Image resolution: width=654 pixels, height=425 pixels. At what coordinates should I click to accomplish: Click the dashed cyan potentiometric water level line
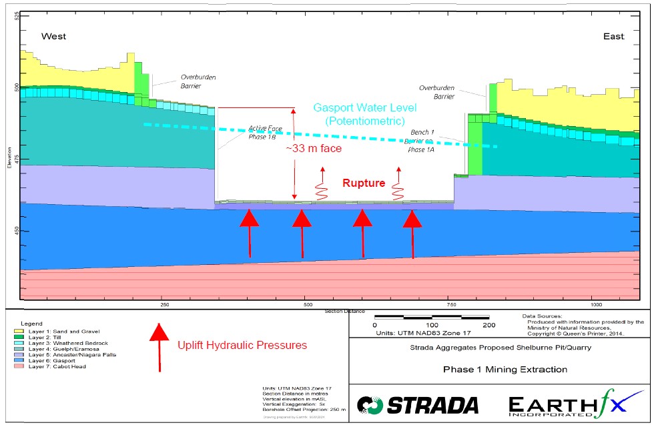[320, 136]
